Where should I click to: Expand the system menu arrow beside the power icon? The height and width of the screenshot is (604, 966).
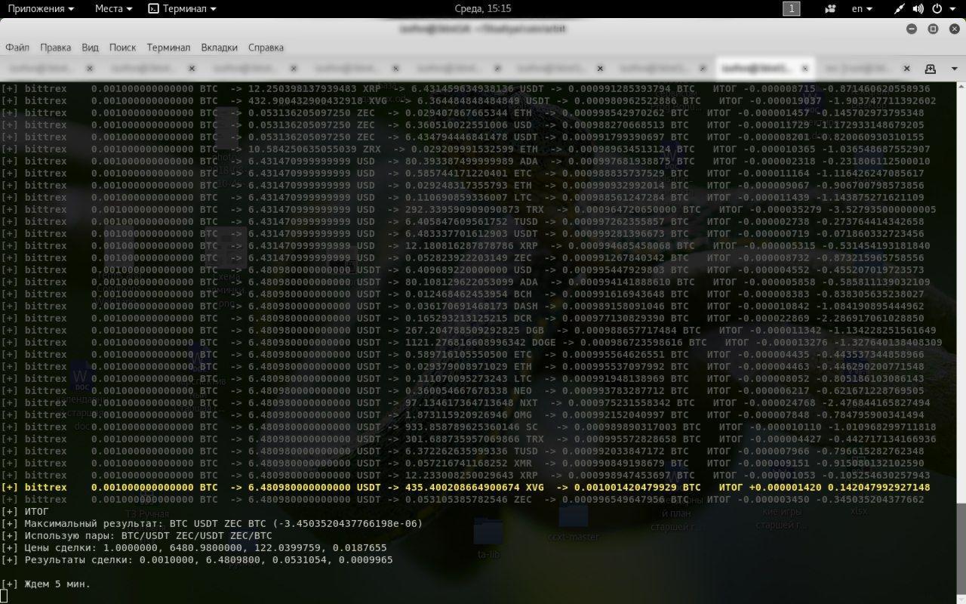(x=952, y=9)
